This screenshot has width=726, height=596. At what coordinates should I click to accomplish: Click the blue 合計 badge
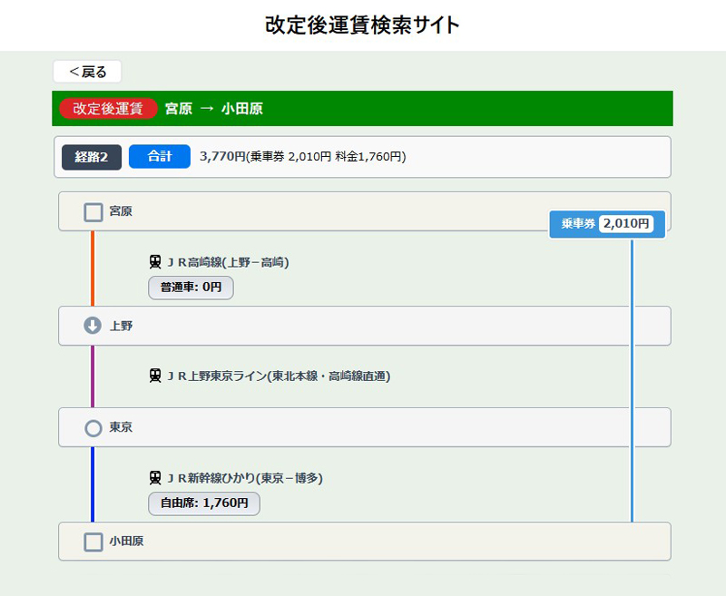point(159,156)
